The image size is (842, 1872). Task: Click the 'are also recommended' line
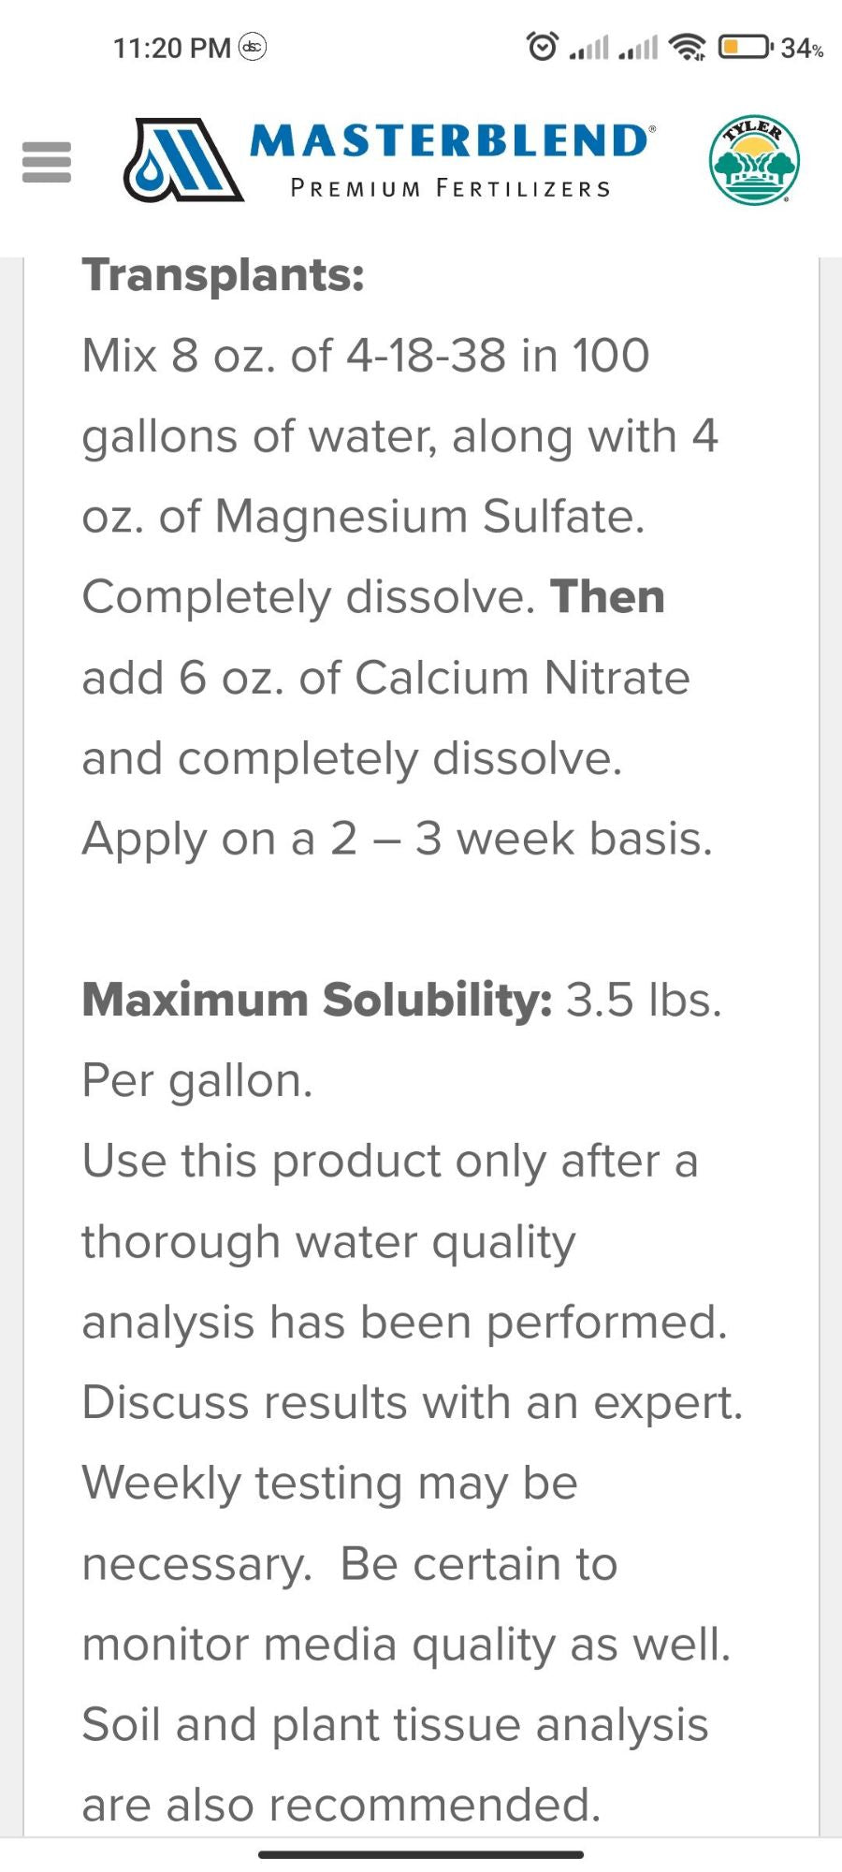[341, 1806]
